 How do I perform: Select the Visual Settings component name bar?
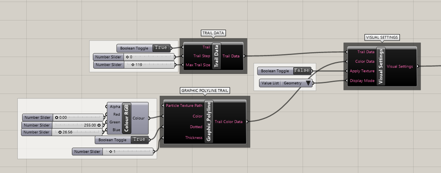point(381,66)
